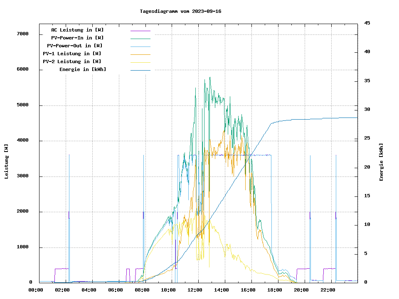Click the left axis title Leistung [W]

point(7,162)
